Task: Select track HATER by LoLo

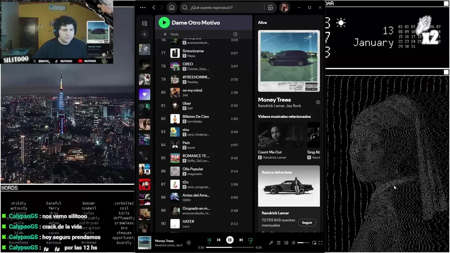Action: [204, 223]
